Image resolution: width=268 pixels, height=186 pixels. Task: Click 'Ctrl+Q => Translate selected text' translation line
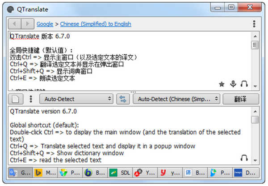pyautogui.click(x=103, y=146)
